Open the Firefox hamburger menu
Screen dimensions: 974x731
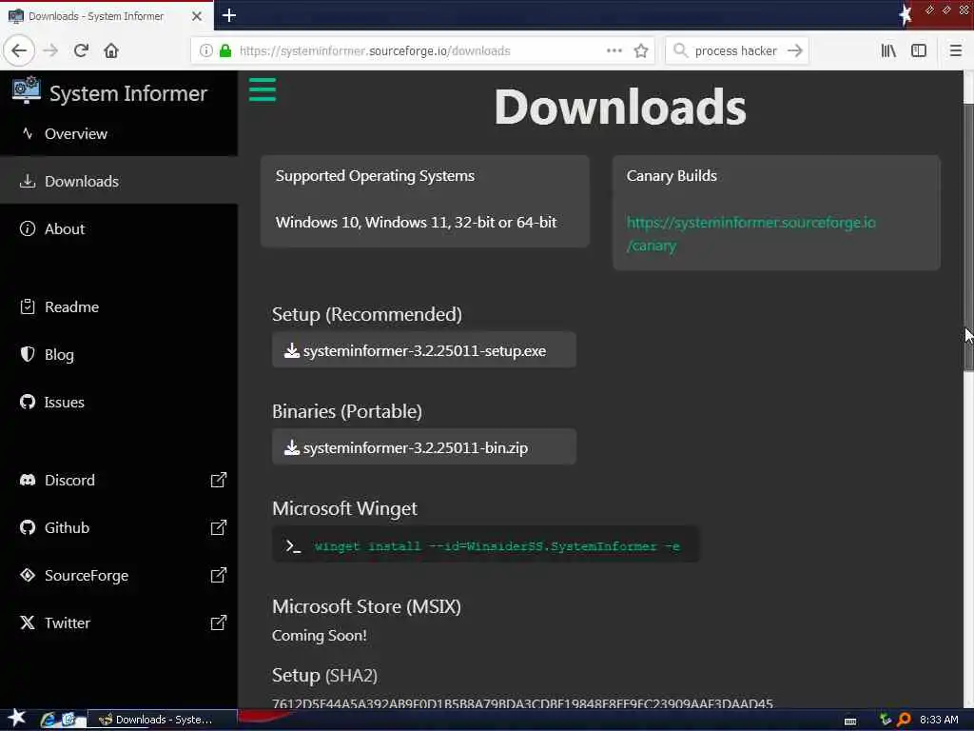coord(955,50)
